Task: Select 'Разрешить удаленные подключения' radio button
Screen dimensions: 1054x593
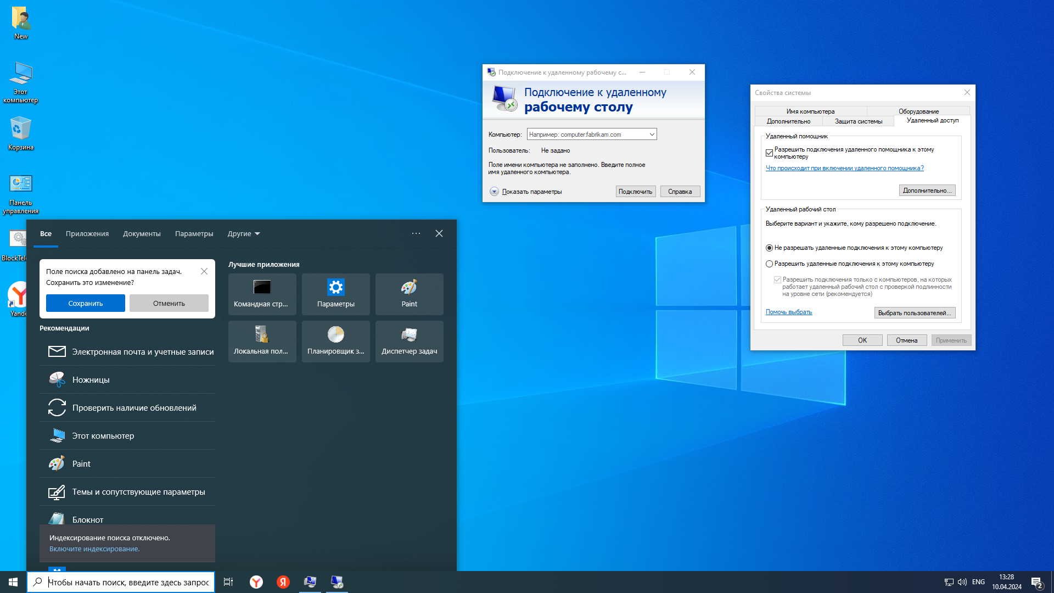Action: (x=769, y=264)
